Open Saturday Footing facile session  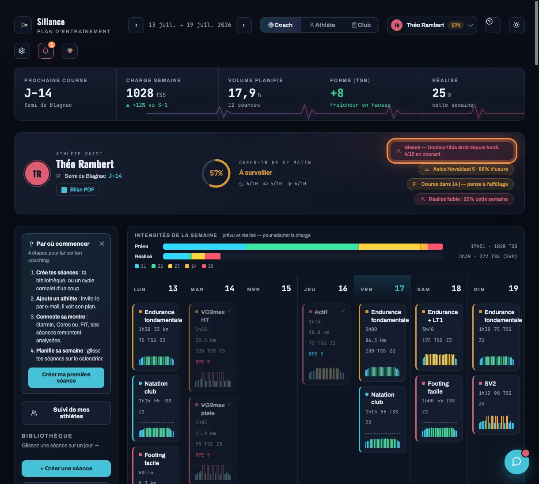[x=439, y=409]
